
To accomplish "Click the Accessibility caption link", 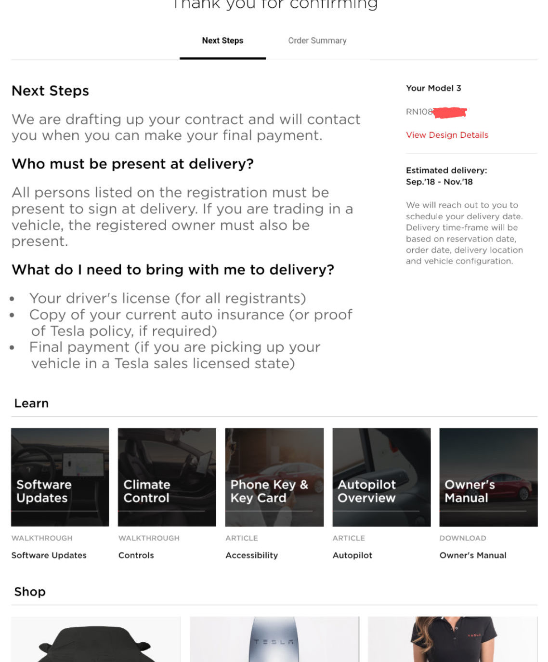I will tap(252, 555).
